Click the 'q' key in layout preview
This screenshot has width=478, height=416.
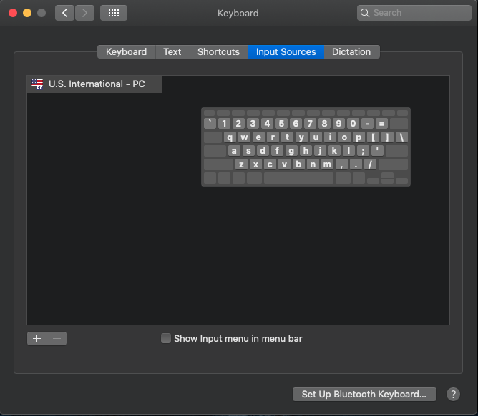230,137
